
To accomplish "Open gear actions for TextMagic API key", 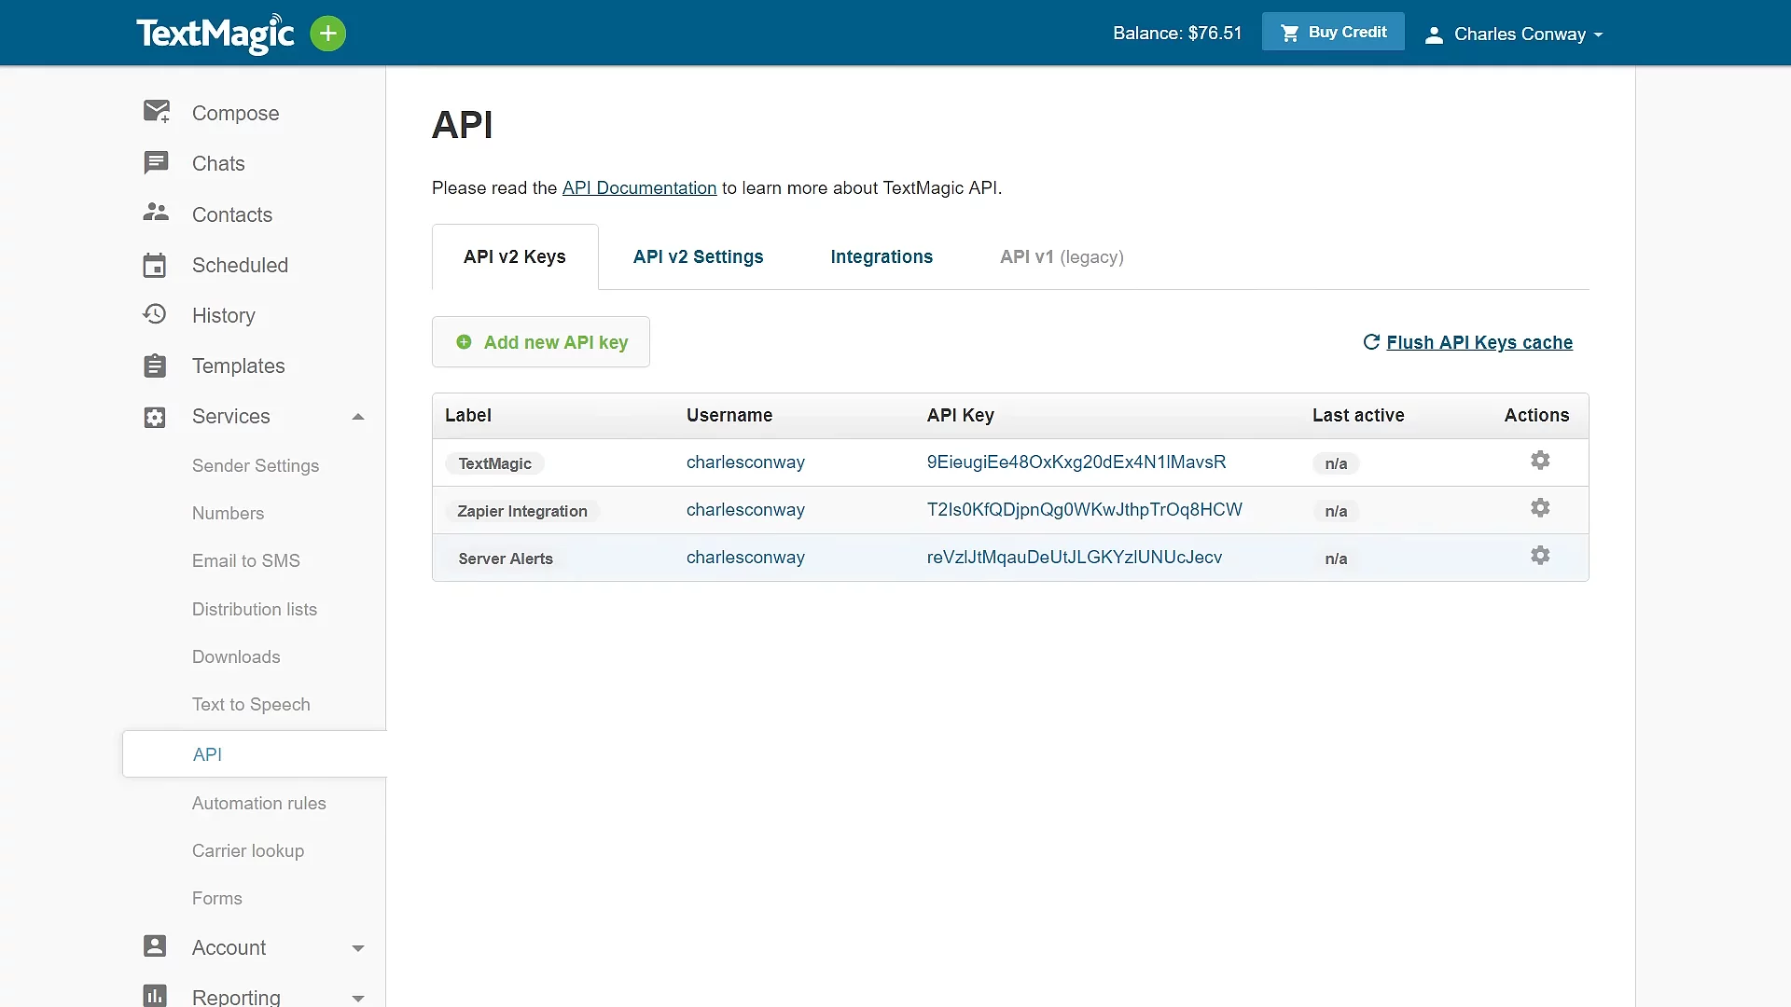I will pyautogui.click(x=1540, y=461).
